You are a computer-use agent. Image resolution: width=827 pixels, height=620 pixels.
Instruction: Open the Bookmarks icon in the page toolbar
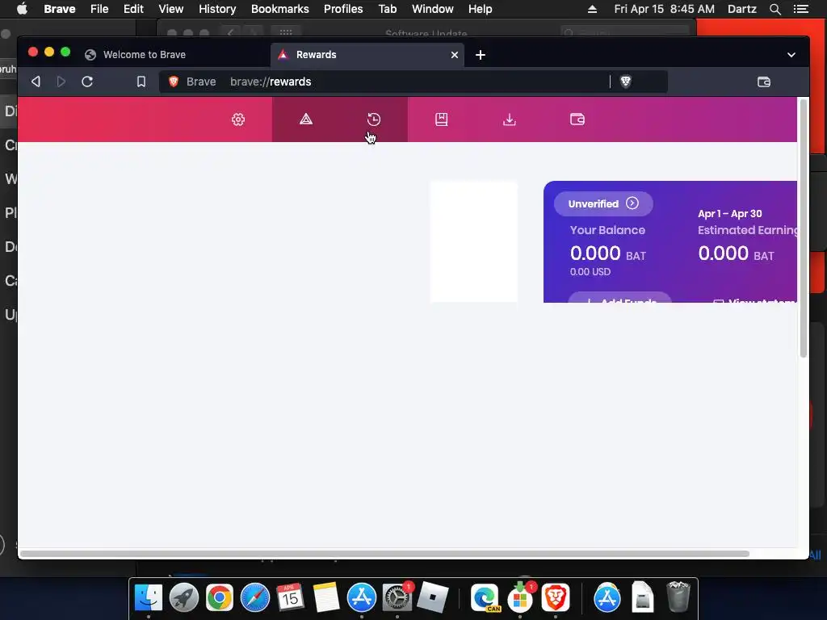pos(442,119)
